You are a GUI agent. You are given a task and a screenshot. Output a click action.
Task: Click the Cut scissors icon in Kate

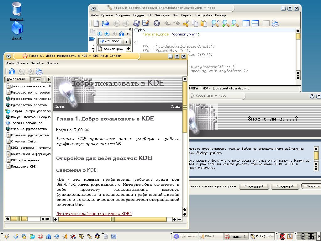(x=186, y=23)
